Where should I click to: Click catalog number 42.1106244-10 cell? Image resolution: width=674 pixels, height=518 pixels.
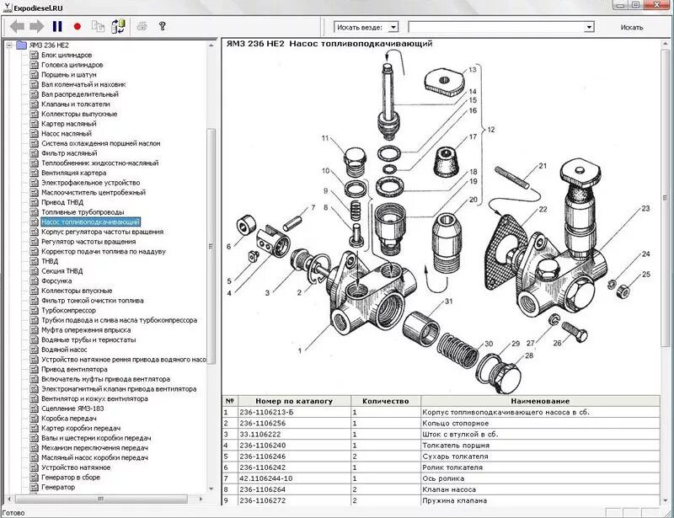(x=294, y=478)
